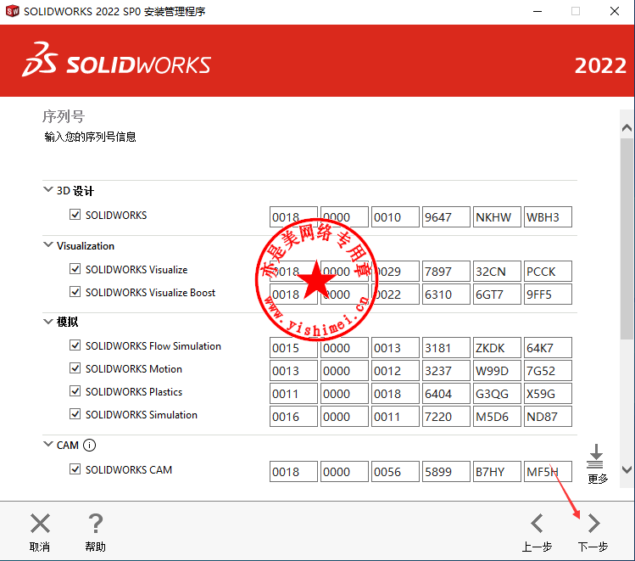The height and width of the screenshot is (561, 635).
Task: Click Plastics serial field X59G
Action: click(x=548, y=393)
